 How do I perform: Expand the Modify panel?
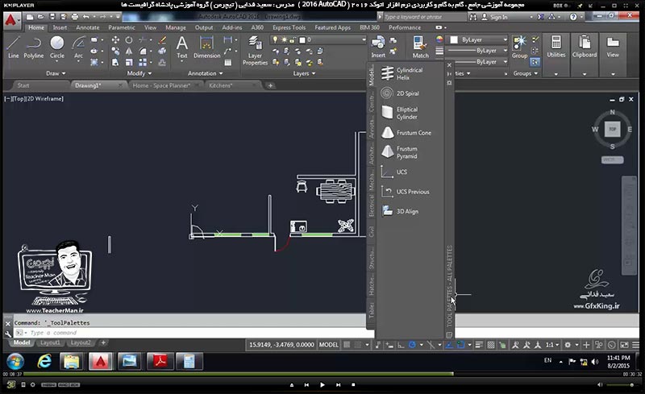139,73
